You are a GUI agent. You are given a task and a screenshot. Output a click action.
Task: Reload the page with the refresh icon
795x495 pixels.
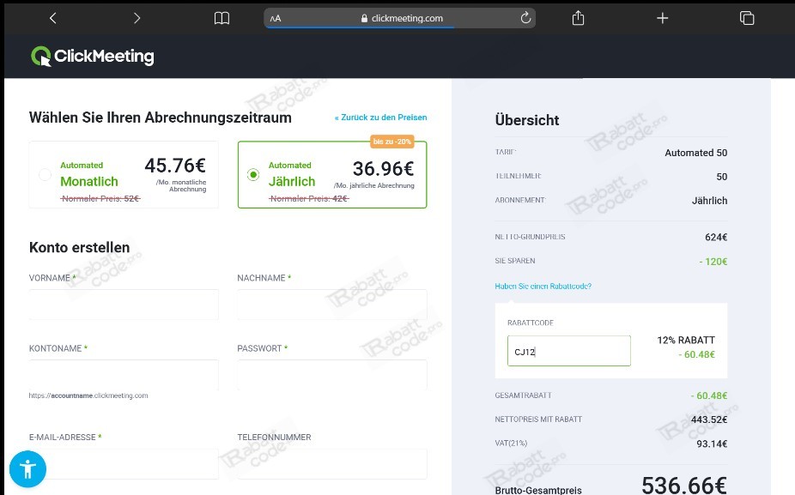click(525, 18)
